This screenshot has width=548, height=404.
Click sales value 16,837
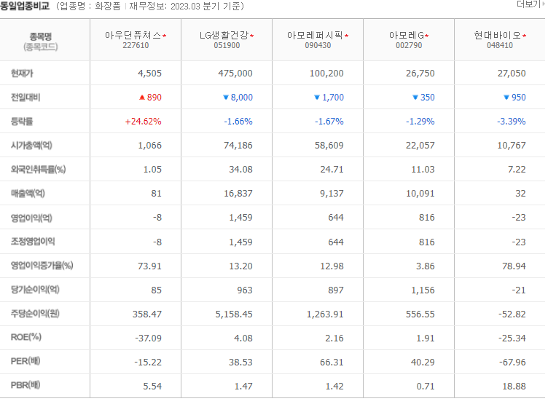[238, 194]
